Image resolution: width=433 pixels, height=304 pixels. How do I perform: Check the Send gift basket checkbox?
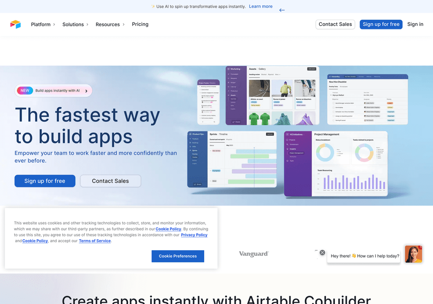coord(334,120)
